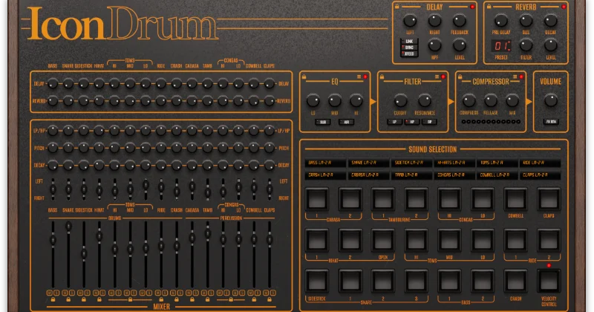Click the lock icon under the Claps mixer fader
The image size is (594, 312).
(270, 299)
